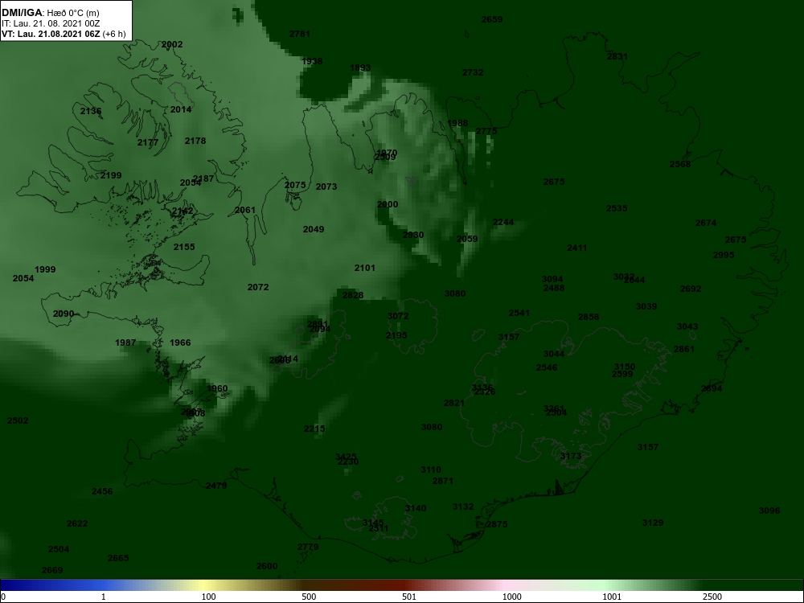Click the map value "2622"
804x603 pixels.
tap(77, 523)
